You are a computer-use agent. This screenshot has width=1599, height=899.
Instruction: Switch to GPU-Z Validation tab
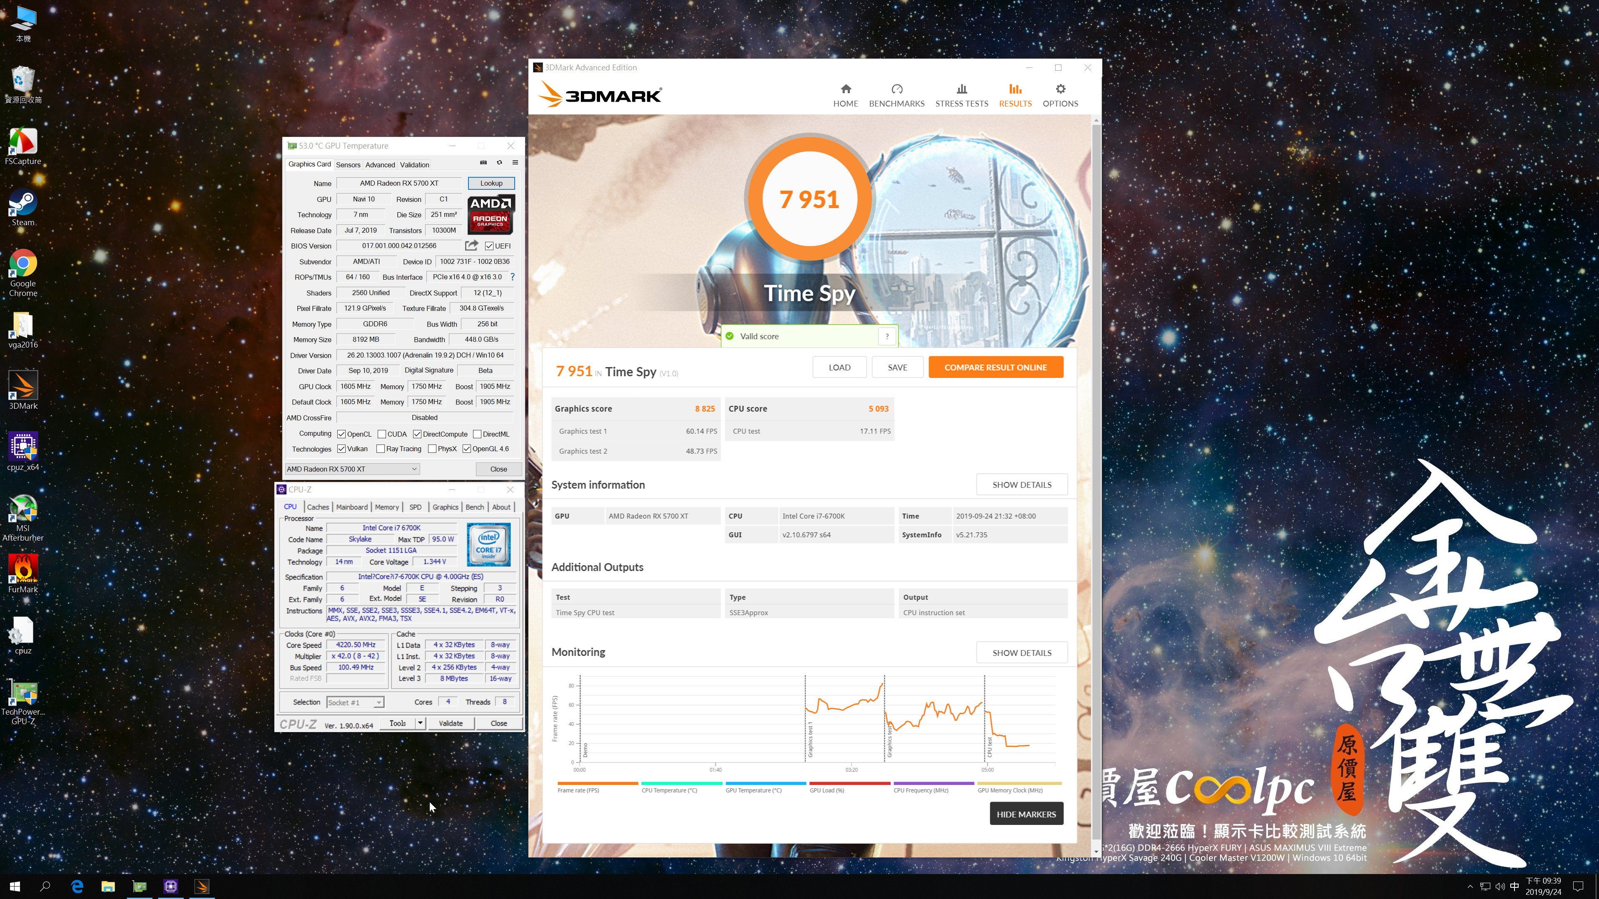[x=415, y=164]
